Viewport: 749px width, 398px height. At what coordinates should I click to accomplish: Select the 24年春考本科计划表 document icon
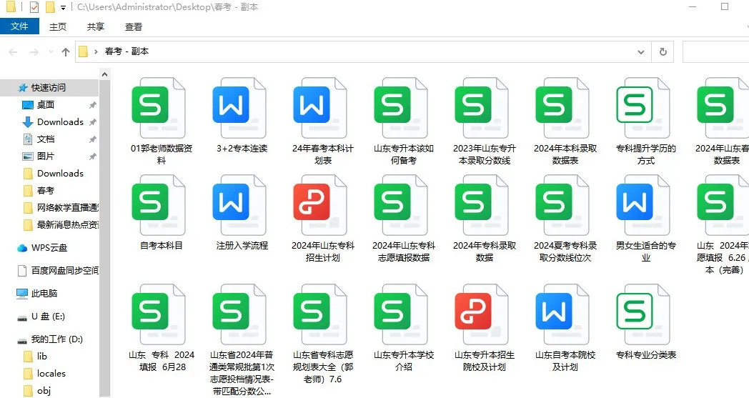(x=320, y=108)
